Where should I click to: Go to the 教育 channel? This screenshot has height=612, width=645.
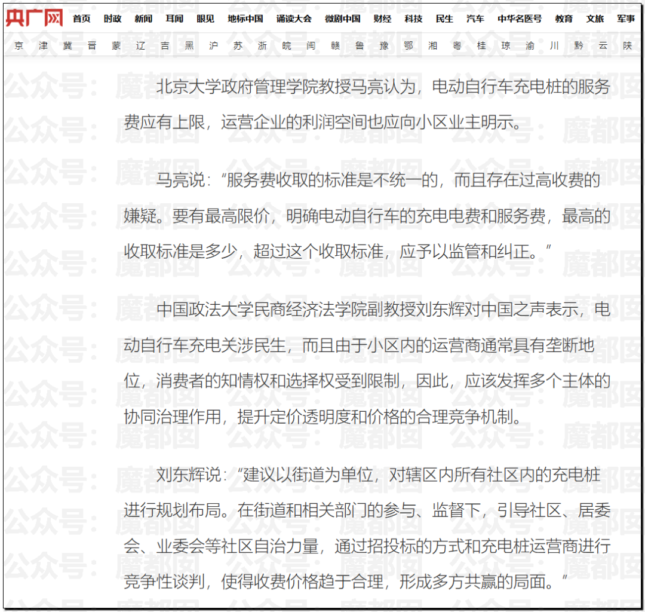564,19
